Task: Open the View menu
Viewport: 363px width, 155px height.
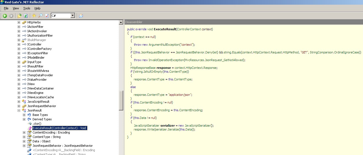Action: (16, 8)
